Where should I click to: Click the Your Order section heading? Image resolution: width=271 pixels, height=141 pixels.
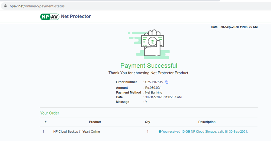pyautogui.click(x=49, y=113)
